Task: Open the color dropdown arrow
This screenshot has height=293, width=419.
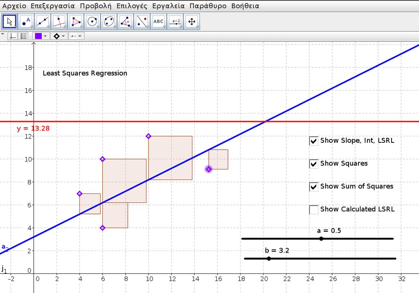Action: pyautogui.click(x=45, y=36)
